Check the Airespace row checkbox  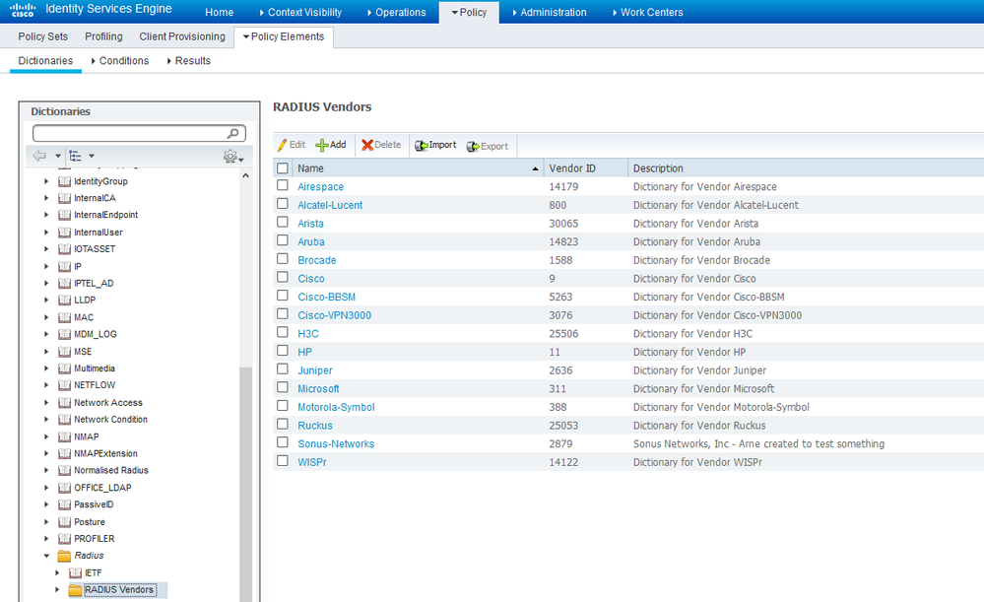pyautogui.click(x=283, y=185)
